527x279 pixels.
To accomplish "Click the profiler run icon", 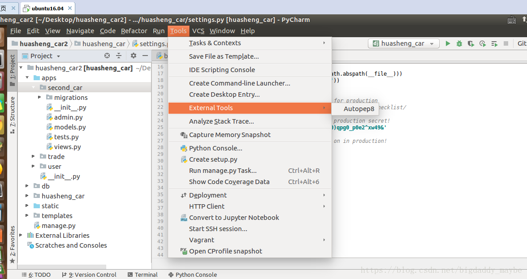I will pos(483,43).
